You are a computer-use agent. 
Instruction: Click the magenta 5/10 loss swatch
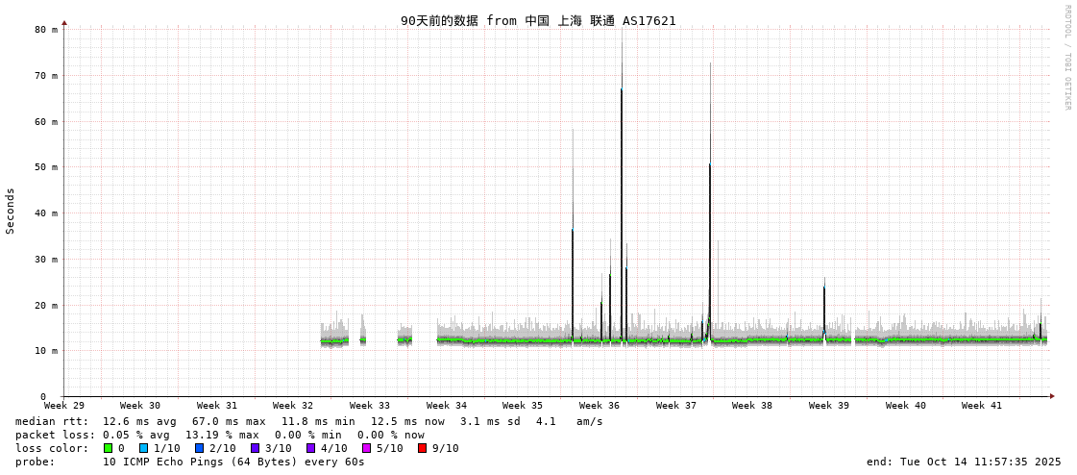[x=366, y=448]
